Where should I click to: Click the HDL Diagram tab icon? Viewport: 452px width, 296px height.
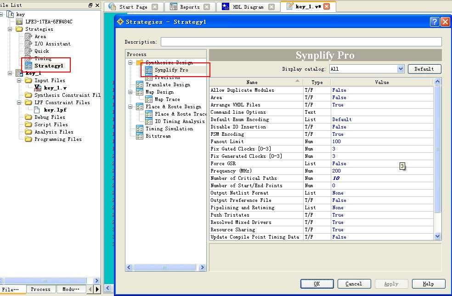tap(226, 6)
